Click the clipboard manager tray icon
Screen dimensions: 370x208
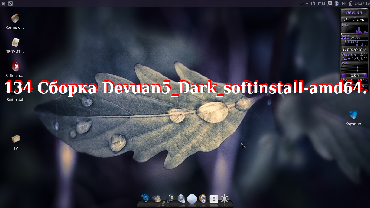coord(313,4)
